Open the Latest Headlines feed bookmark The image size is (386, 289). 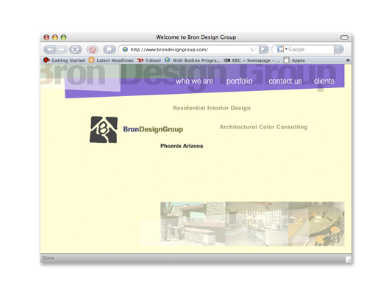click(x=111, y=60)
